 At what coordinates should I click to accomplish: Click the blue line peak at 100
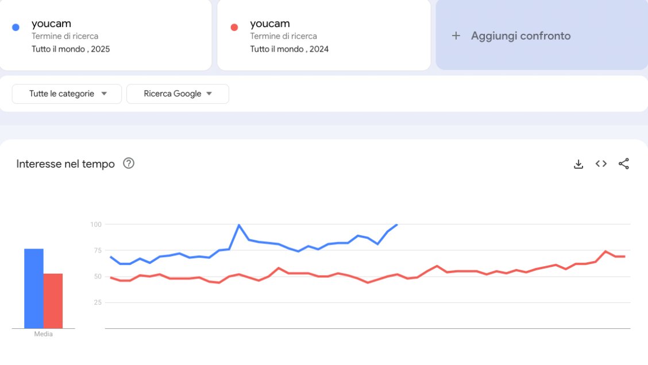pyautogui.click(x=239, y=225)
